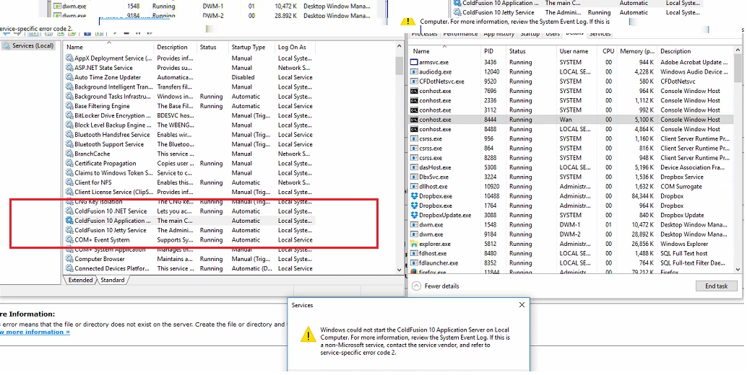Sort processes by User name column
The image size is (747, 375).
pos(577,51)
